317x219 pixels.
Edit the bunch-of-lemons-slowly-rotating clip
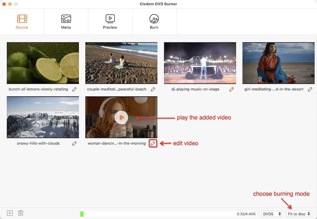(x=74, y=89)
